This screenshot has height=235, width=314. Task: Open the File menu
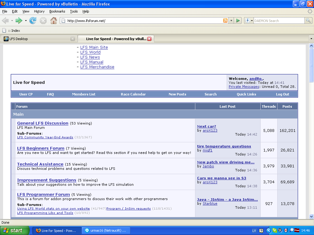click(5, 11)
